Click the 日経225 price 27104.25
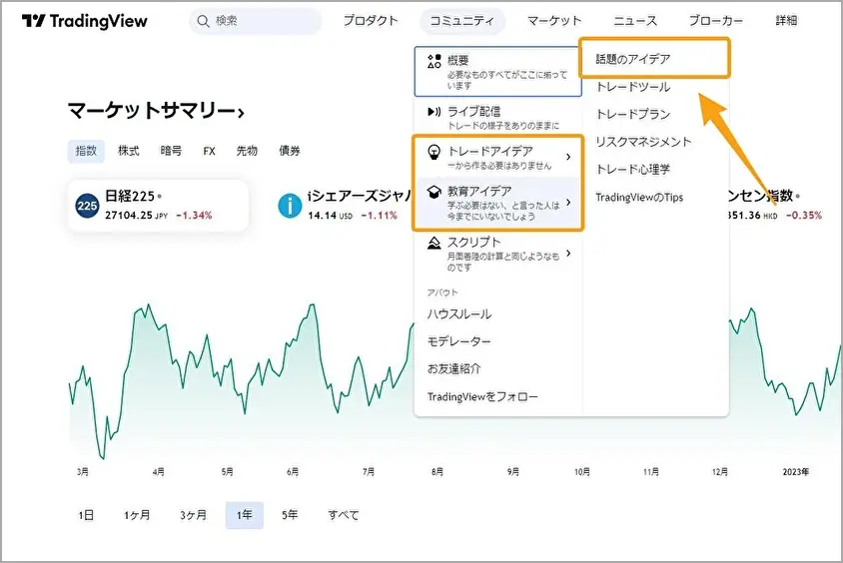Image resolution: width=843 pixels, height=563 pixels. [x=129, y=216]
